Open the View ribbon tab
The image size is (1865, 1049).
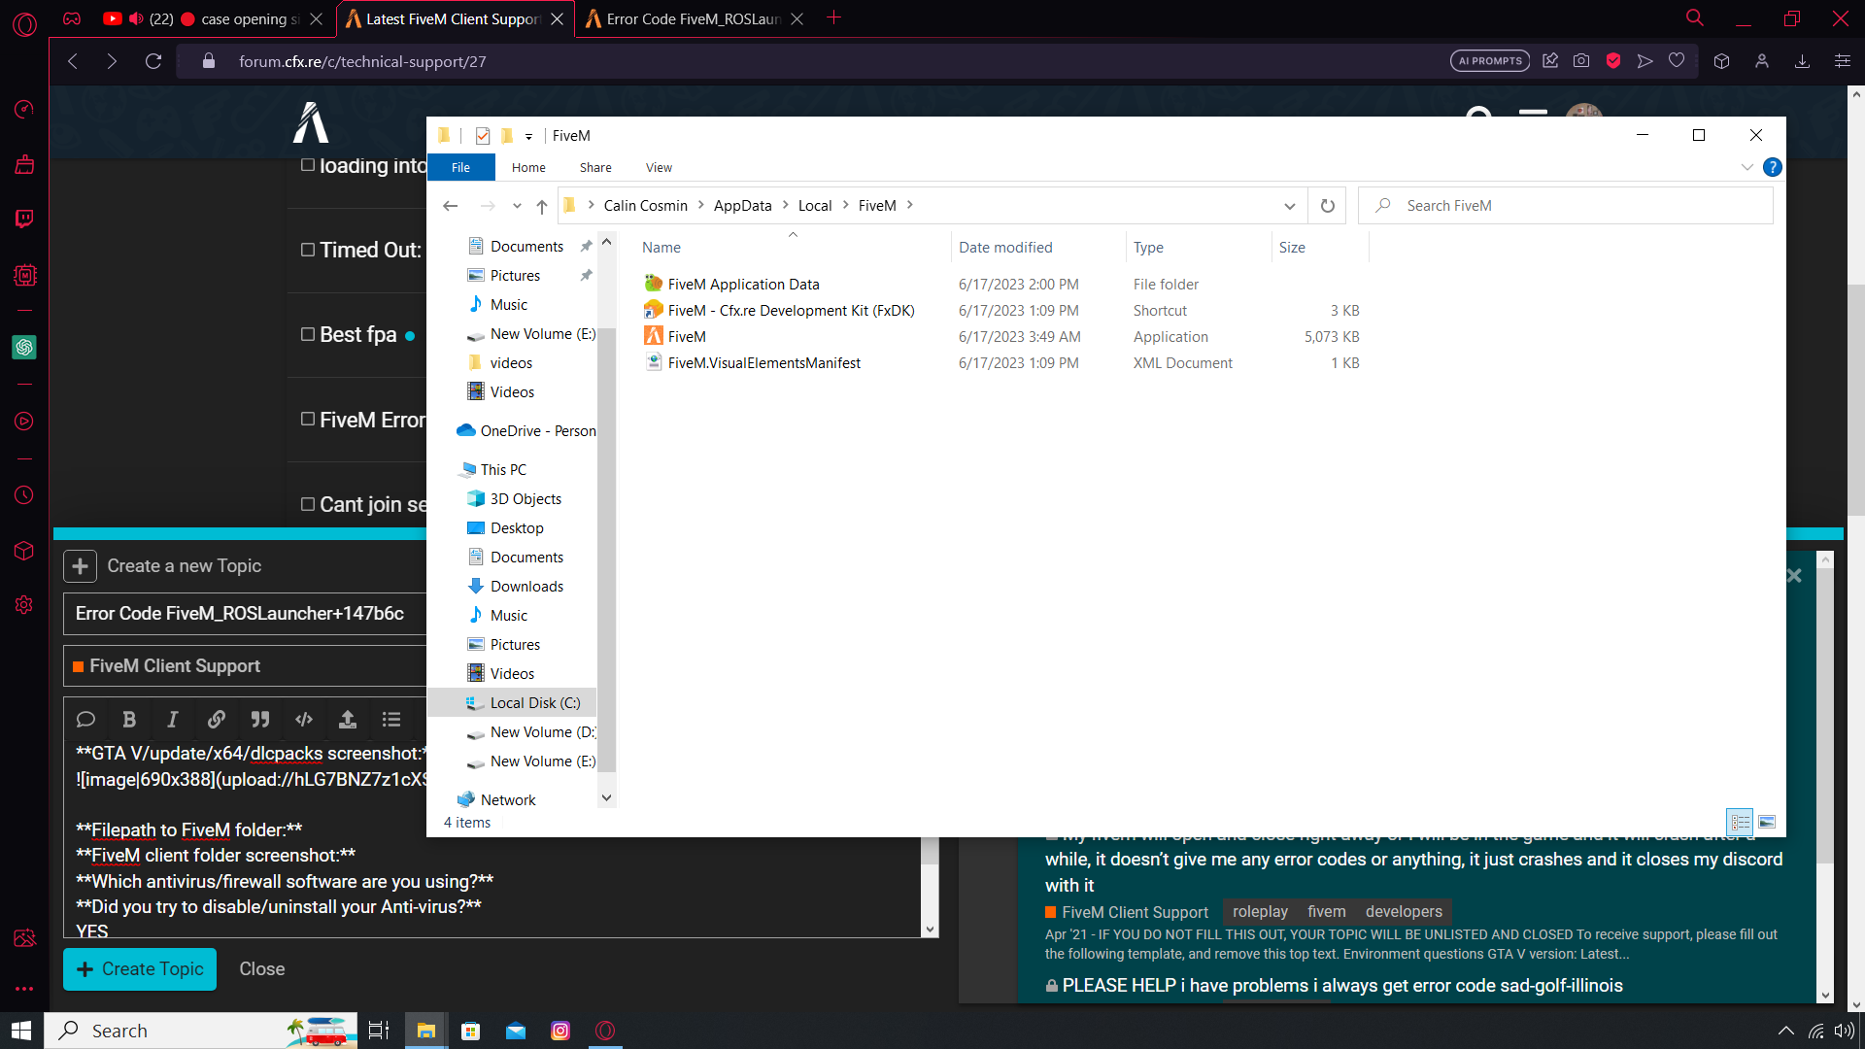659,167
